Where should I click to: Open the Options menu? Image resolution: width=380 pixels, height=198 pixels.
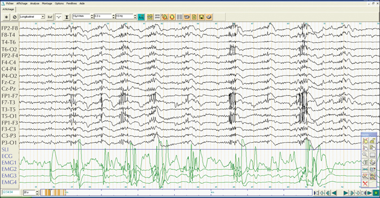pyautogui.click(x=59, y=3)
